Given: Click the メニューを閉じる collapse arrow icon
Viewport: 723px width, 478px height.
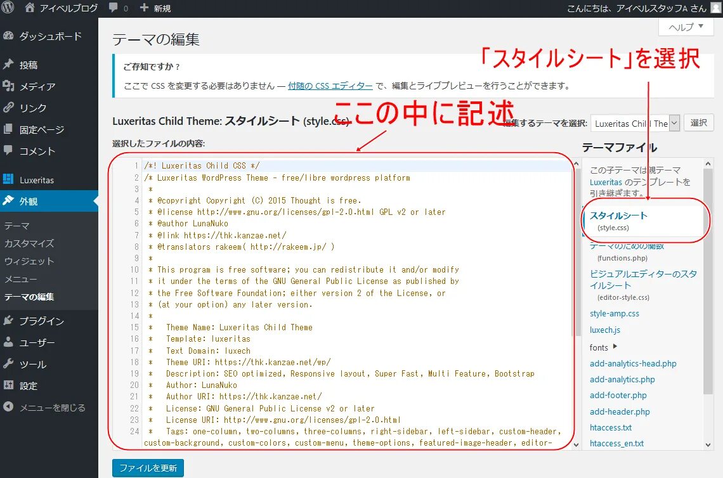Looking at the screenshot, I should click(8, 407).
